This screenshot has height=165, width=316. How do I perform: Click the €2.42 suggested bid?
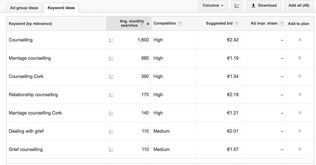[232, 40]
